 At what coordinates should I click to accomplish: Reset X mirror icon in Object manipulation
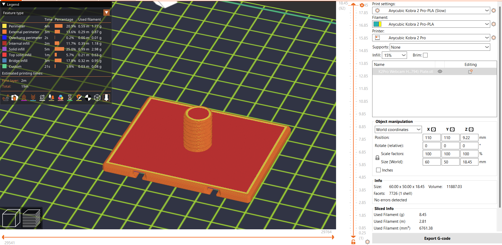pos(433,129)
